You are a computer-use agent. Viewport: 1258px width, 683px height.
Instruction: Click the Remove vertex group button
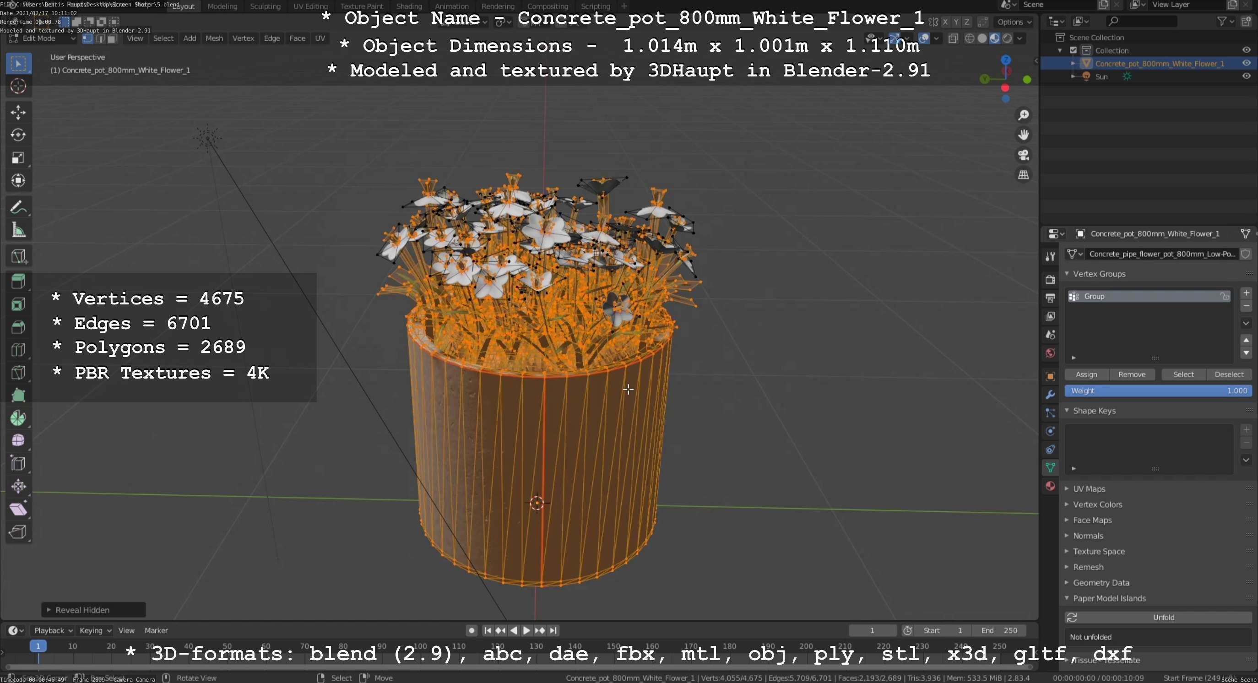(x=1132, y=374)
